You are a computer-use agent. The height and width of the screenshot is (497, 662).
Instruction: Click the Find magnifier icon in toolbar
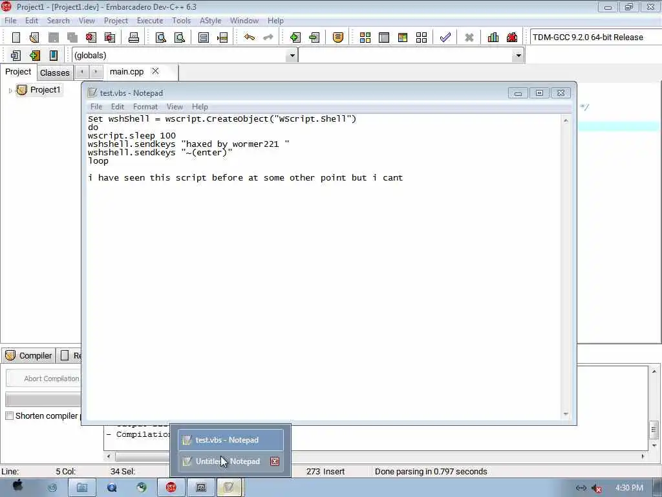[x=161, y=38]
